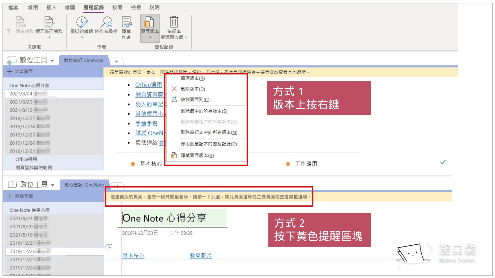Open the Office通用 hyperlink in the note

[x=148, y=85]
